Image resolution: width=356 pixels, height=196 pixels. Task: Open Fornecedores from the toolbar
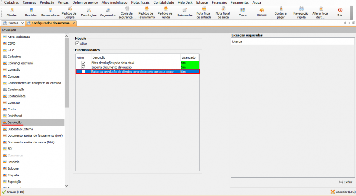pyautogui.click(x=50, y=12)
